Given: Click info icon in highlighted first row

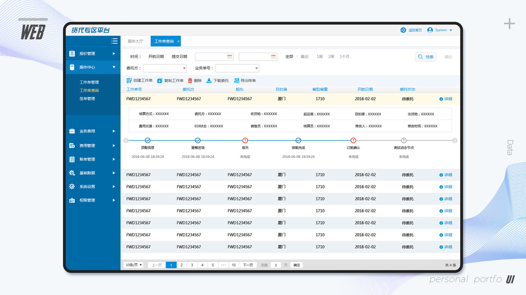Looking at the screenshot, I should click(441, 99).
